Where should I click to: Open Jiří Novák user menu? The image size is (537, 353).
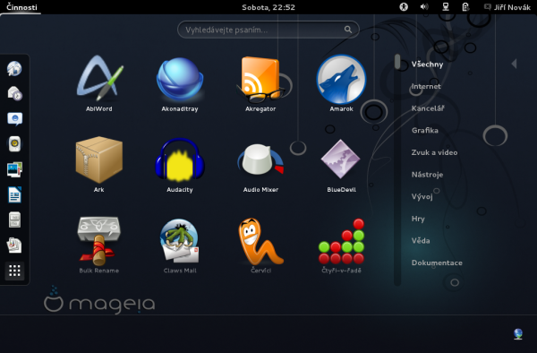coord(507,7)
